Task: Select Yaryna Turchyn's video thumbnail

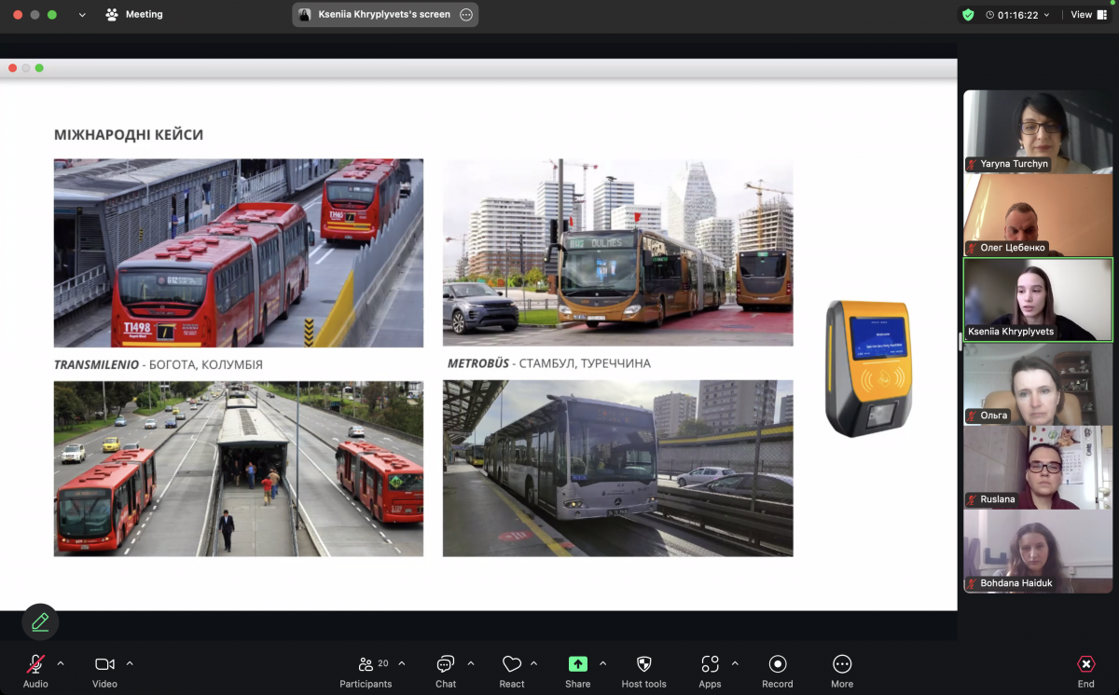Action: coord(1038,131)
